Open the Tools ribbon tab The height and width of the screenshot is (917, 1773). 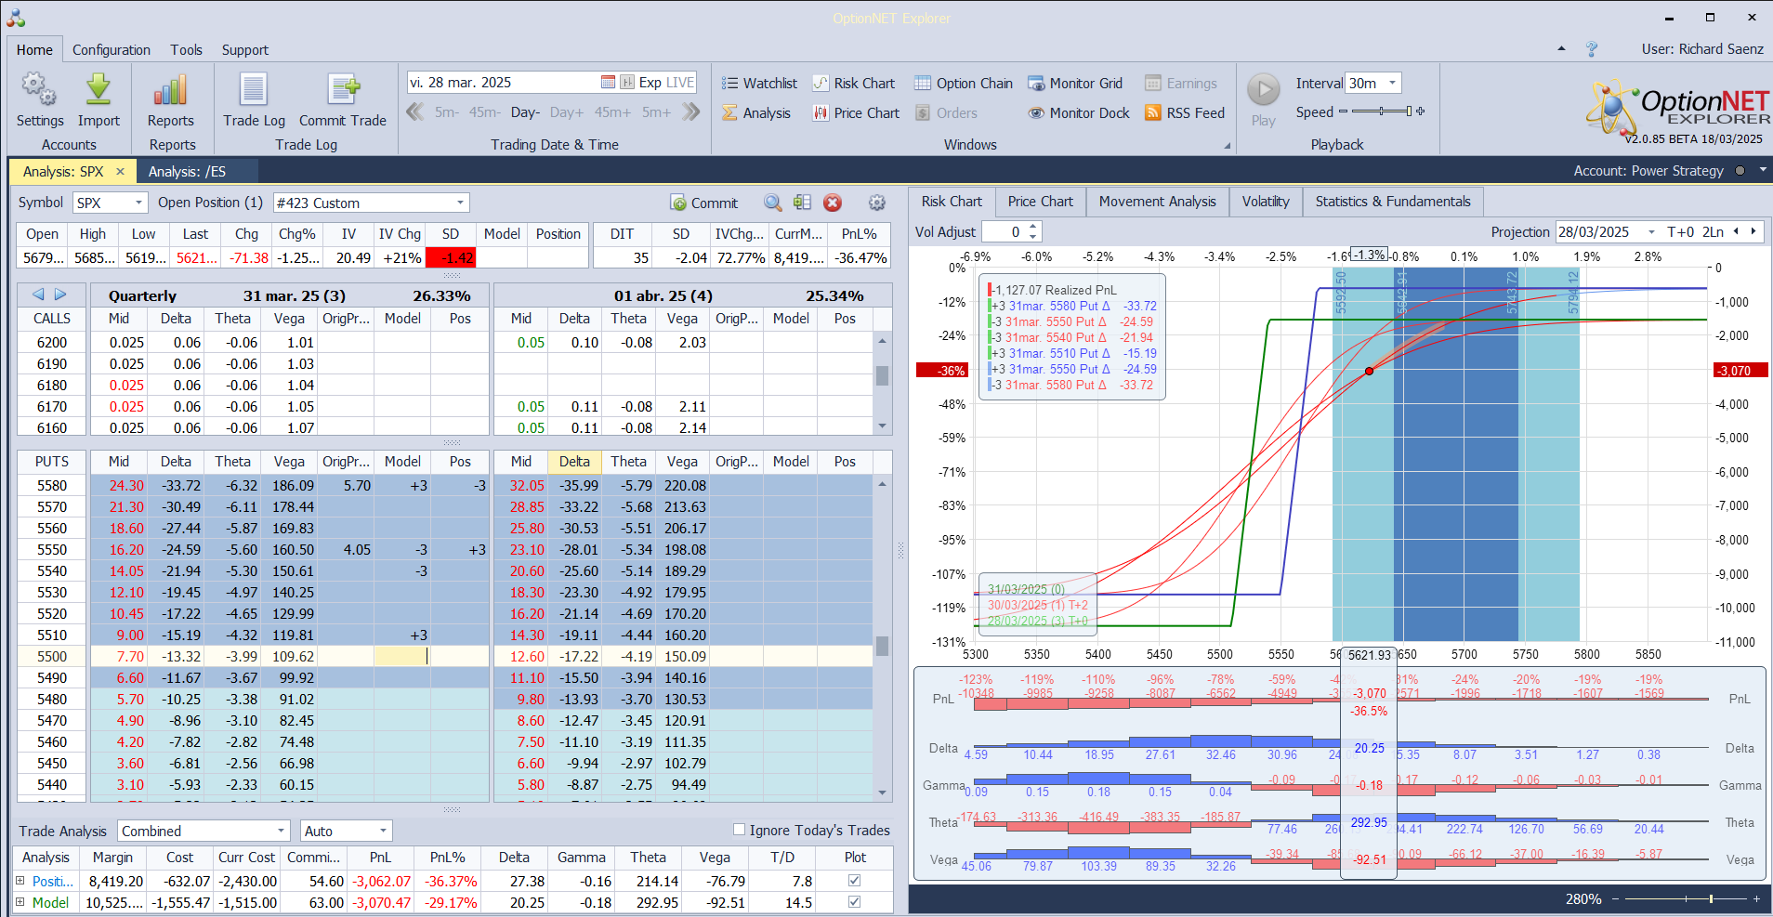[186, 50]
